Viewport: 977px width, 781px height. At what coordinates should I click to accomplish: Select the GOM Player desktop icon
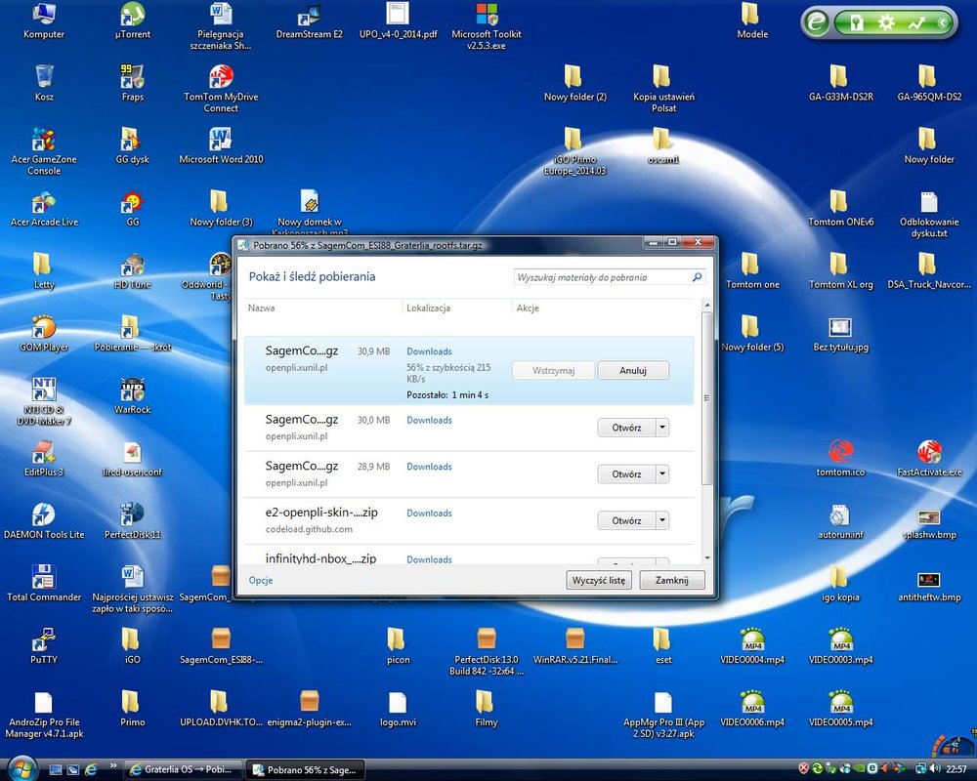(x=43, y=328)
